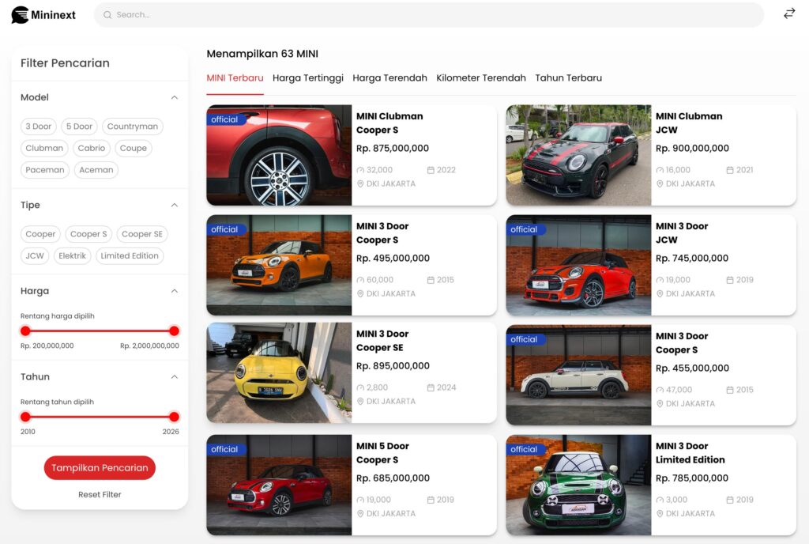
Task: Click location pin on Clubman Cooper S card
Action: click(360, 183)
